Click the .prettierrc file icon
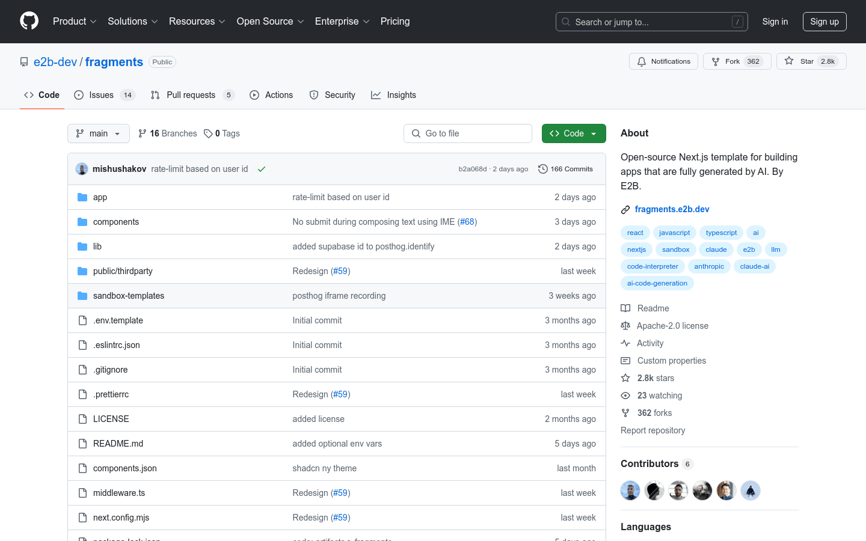866x541 pixels. click(82, 394)
